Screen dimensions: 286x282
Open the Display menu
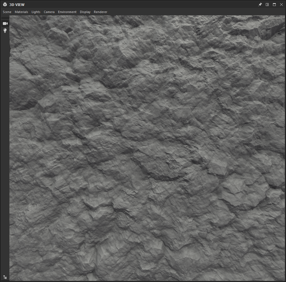pyautogui.click(x=85, y=12)
